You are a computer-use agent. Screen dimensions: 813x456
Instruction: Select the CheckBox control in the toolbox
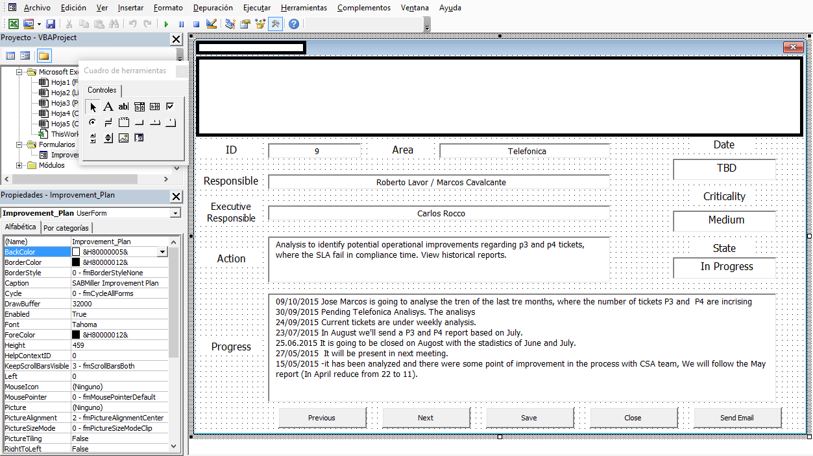click(170, 106)
